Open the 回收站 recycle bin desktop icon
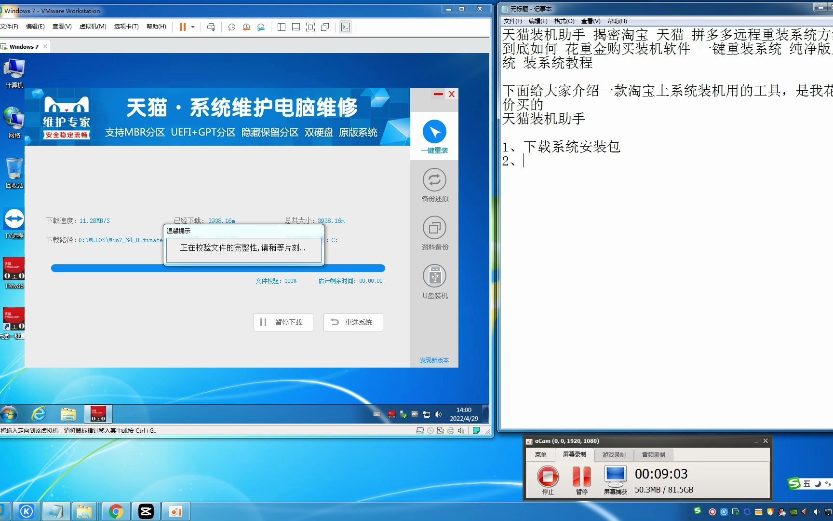This screenshot has height=521, width=833. pos(14,173)
